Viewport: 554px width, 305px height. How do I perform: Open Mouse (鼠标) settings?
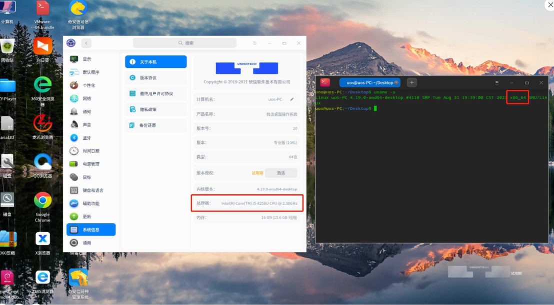(91, 177)
